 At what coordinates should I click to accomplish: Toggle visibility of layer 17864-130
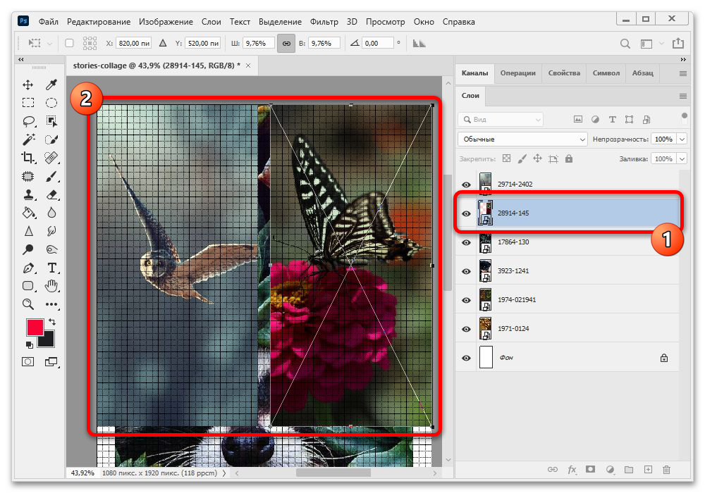[x=465, y=242]
